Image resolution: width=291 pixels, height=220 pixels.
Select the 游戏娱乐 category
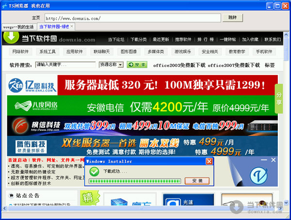click(x=183, y=51)
